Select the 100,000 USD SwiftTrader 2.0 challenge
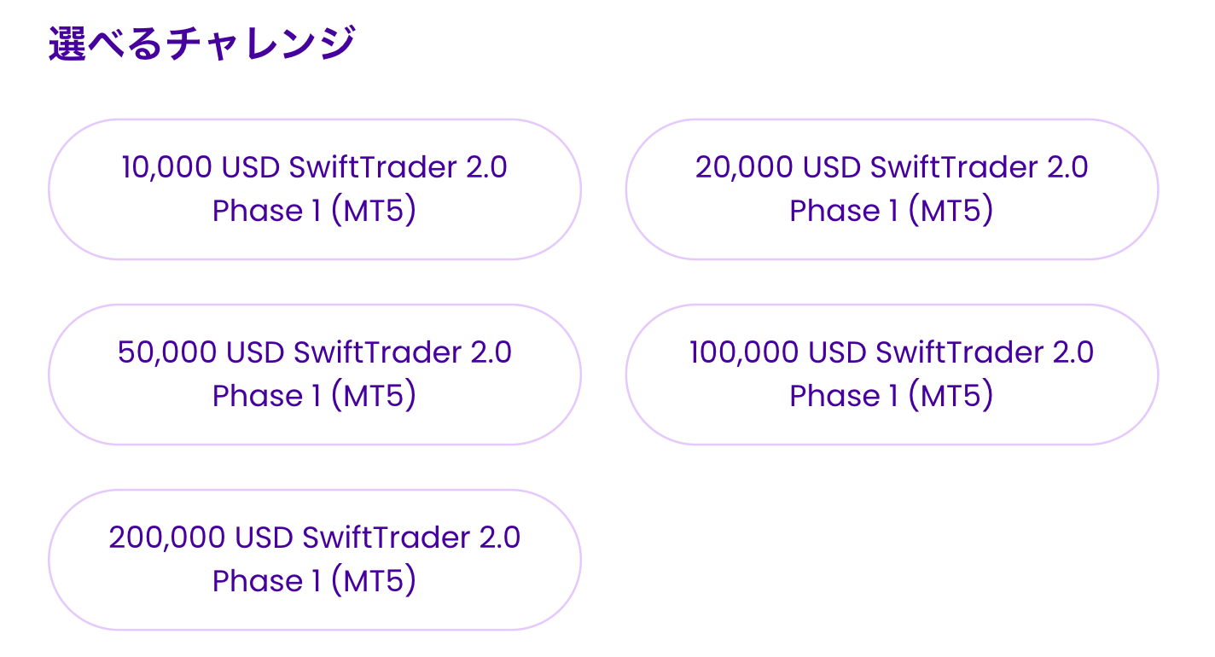 click(x=892, y=374)
